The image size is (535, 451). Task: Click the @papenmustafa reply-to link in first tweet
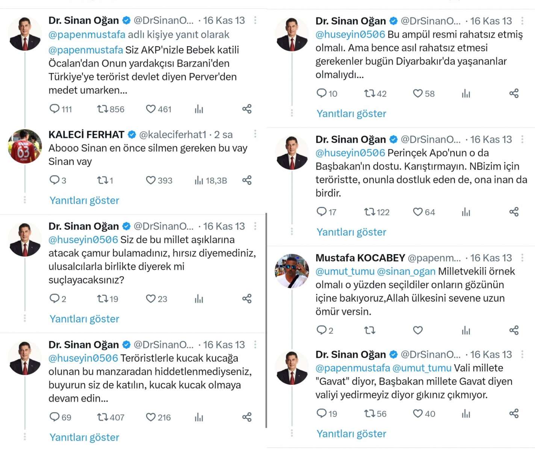pyautogui.click(x=87, y=35)
